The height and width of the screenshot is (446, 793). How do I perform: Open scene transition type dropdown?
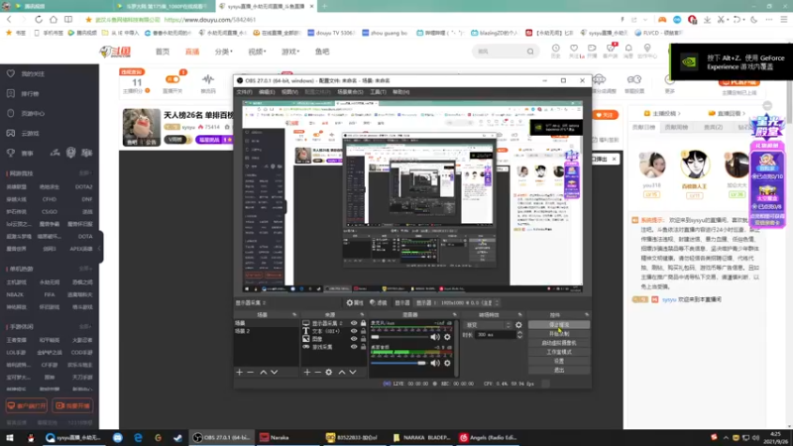pyautogui.click(x=488, y=325)
